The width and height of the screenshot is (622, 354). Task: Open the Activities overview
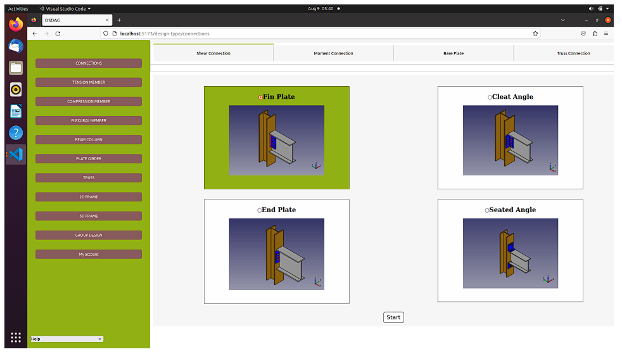[18, 9]
